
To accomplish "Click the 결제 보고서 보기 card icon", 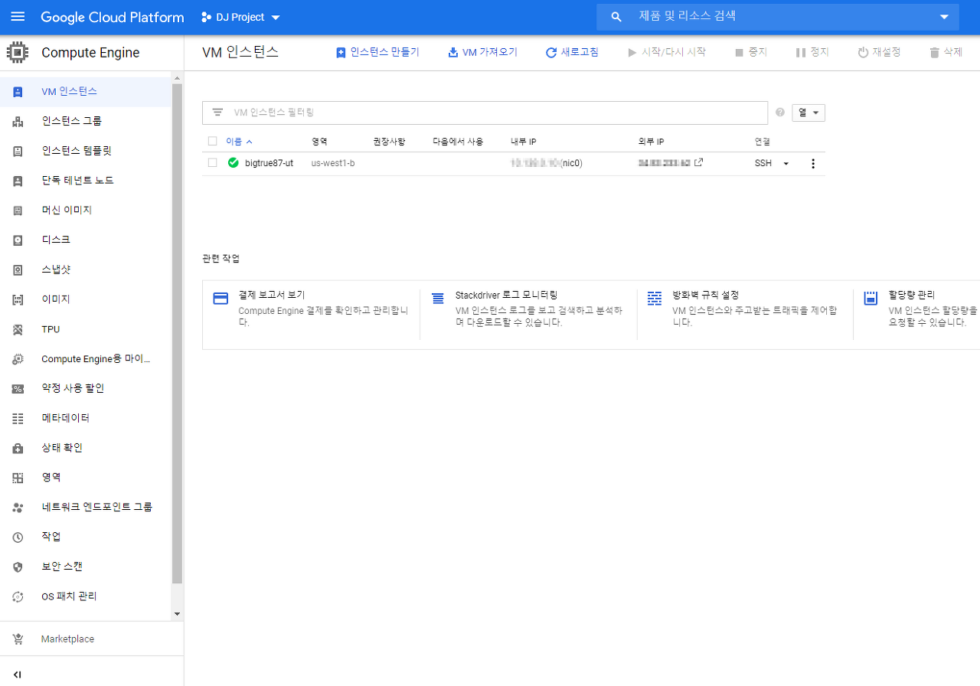I will [x=220, y=299].
